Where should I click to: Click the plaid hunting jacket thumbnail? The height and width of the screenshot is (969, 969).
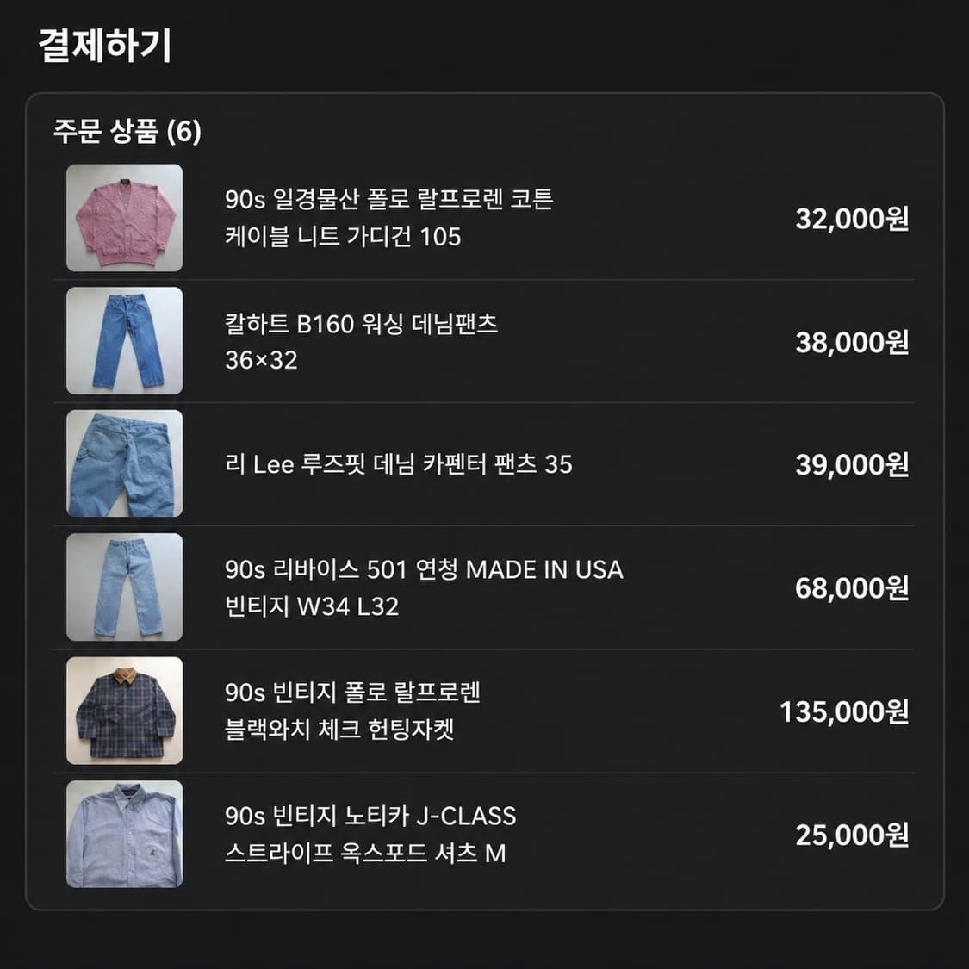(x=124, y=711)
